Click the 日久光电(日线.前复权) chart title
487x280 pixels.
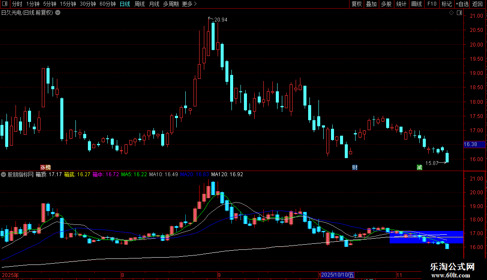pyautogui.click(x=27, y=13)
